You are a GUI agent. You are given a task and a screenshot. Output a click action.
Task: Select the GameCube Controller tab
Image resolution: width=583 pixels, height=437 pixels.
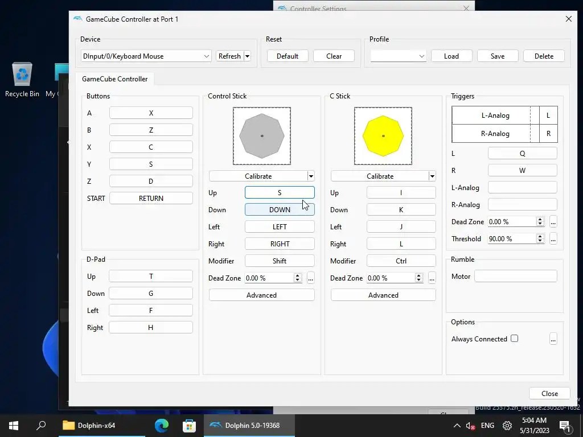tap(114, 79)
